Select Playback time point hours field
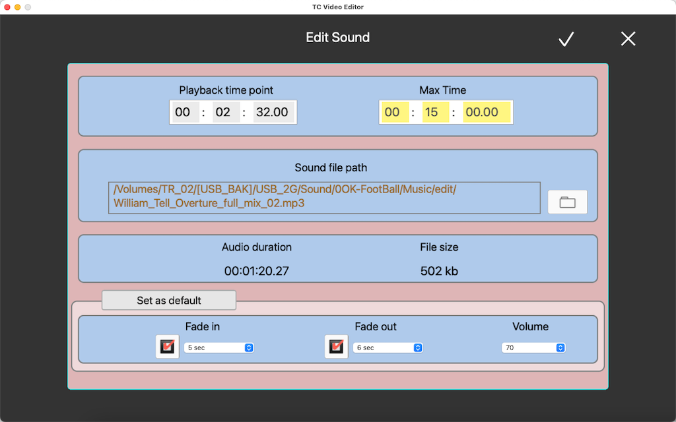676x422 pixels. coord(186,112)
